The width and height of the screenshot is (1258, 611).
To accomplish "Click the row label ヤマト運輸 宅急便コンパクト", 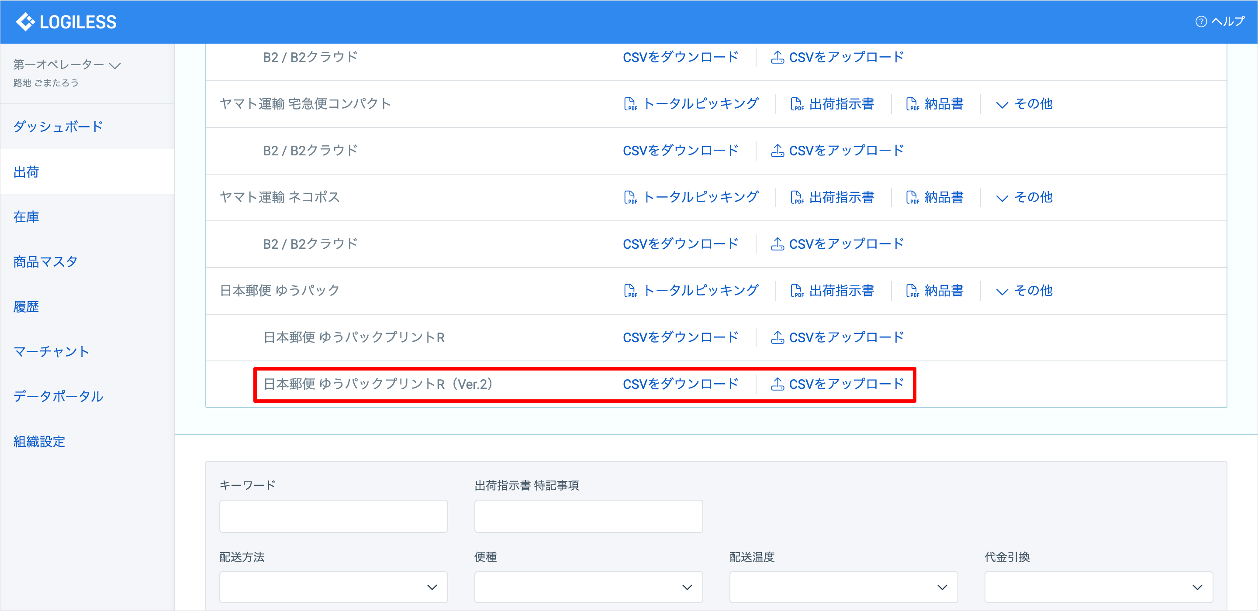I will 305,104.
